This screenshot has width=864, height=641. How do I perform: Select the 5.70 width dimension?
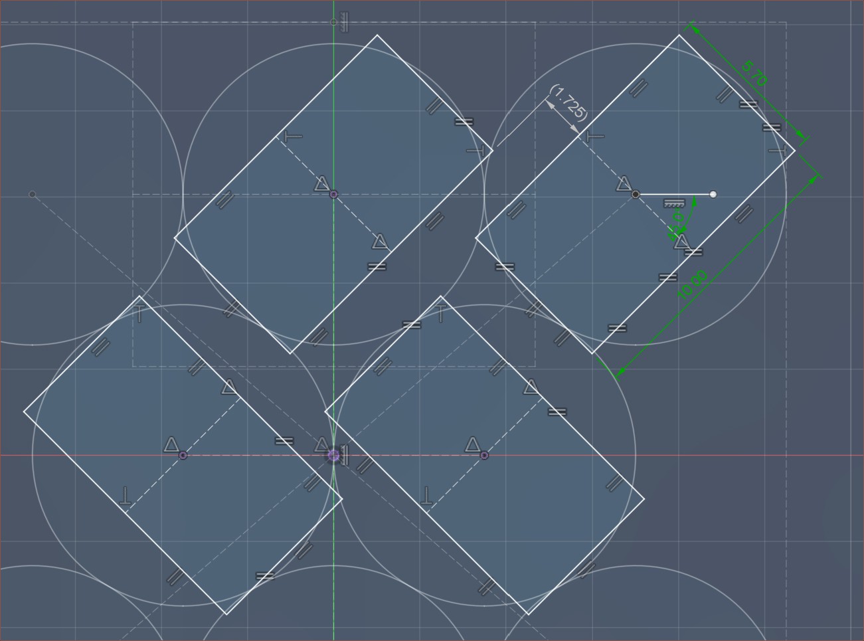pos(753,73)
